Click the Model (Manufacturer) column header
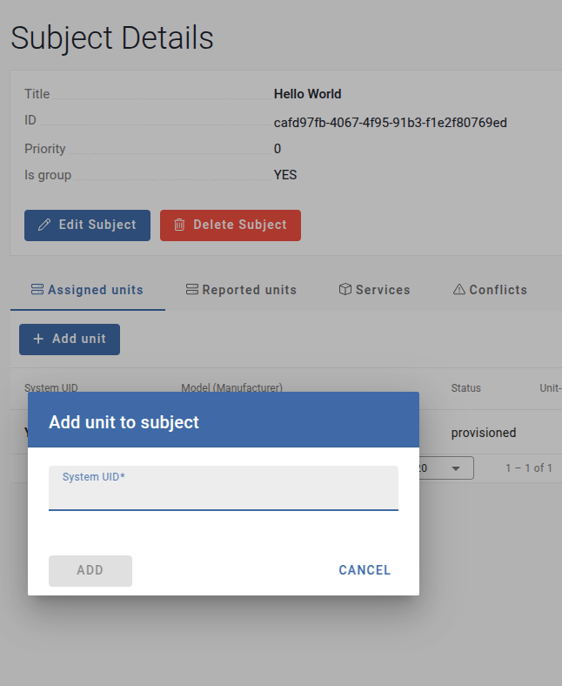 [x=231, y=388]
